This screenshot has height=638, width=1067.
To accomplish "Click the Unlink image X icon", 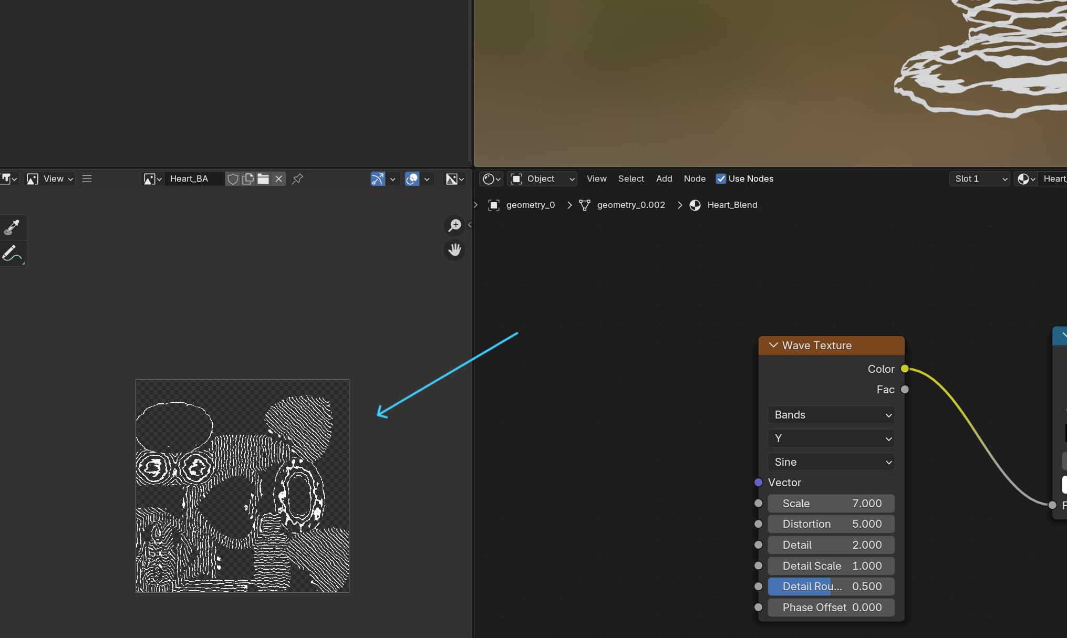I will point(278,179).
